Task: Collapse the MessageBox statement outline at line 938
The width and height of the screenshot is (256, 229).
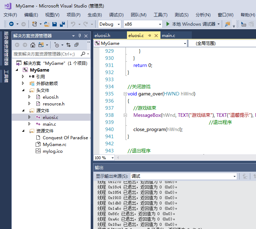Action: pyautogui.click(x=125, y=115)
